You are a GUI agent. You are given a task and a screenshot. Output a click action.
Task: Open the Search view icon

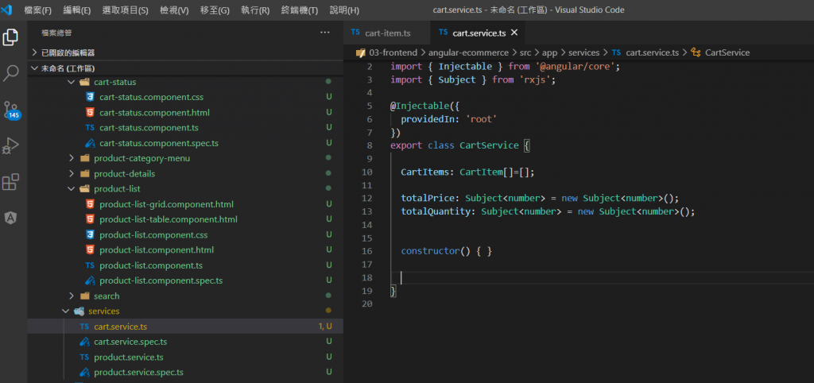(11, 74)
